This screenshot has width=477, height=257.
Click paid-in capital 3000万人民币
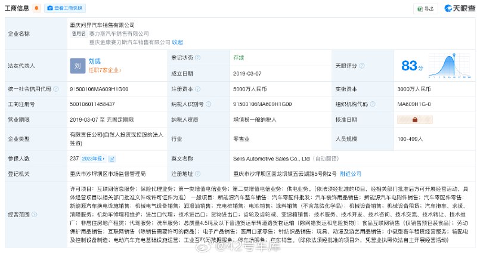click(414, 89)
